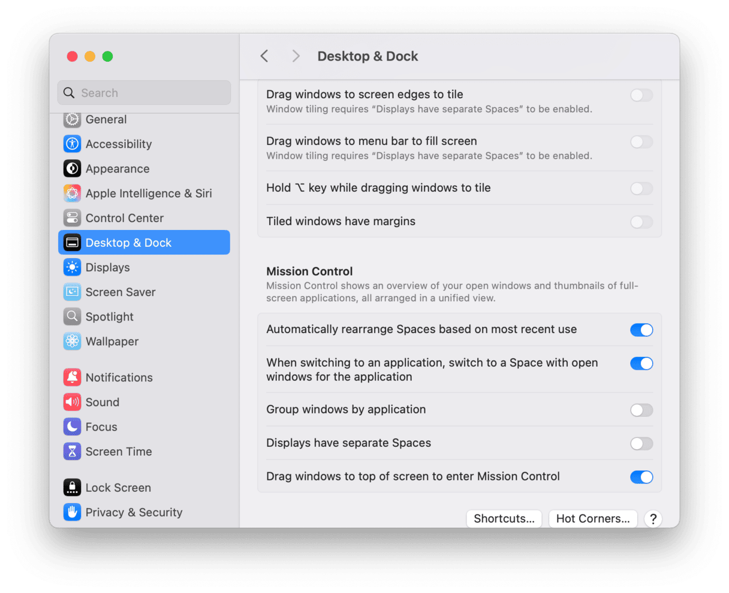Toggle Hold Option key while dragging windows

641,189
